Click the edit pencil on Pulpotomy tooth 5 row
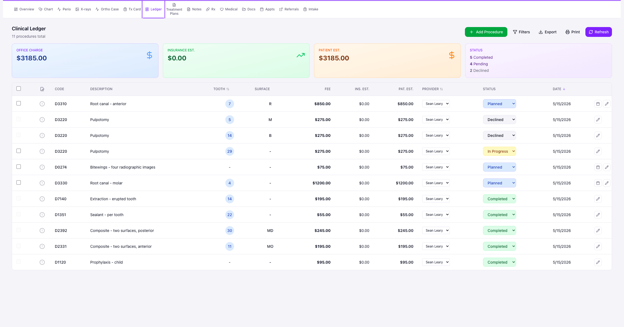This screenshot has height=327, width=624. (x=598, y=120)
